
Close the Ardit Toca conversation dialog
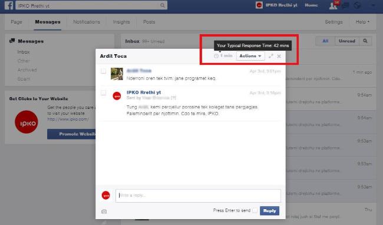279,56
